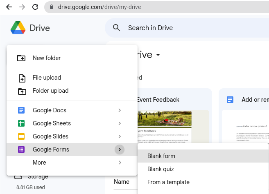Viewport: 269px width, 194px height.
Task: Create a Blank quiz
Action: (x=203, y=169)
